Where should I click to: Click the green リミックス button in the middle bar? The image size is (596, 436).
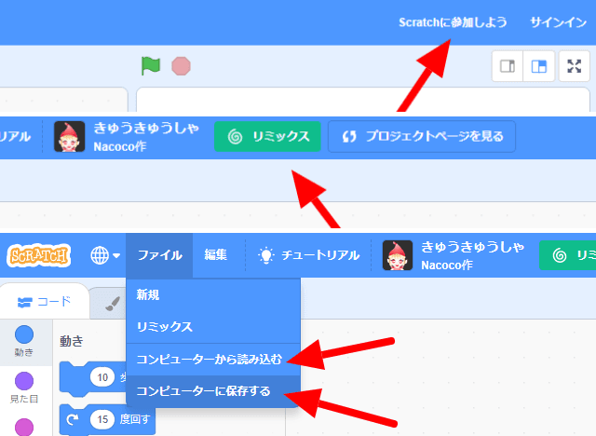pos(267,136)
